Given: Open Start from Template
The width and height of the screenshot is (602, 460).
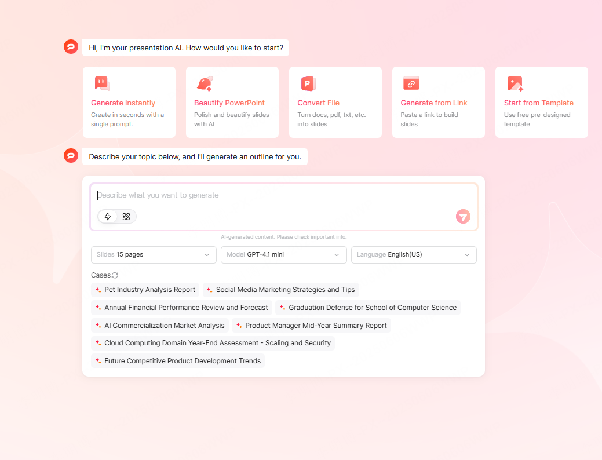Looking at the screenshot, I should [541, 102].
